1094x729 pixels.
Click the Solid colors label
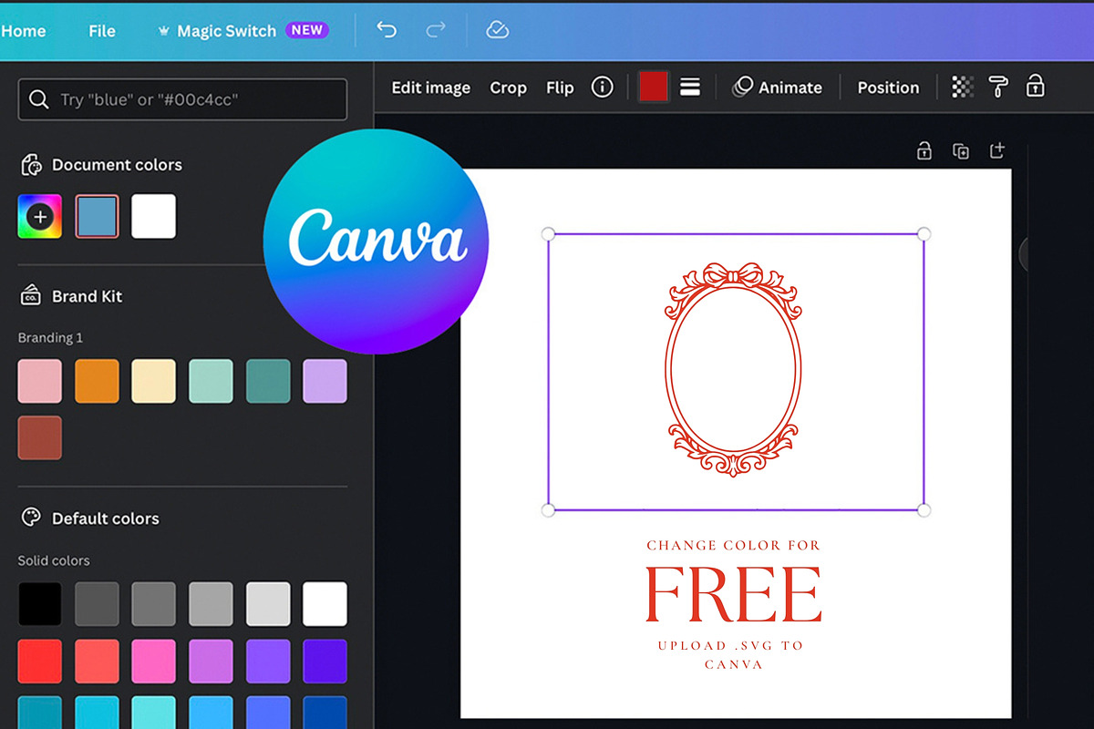pyautogui.click(x=54, y=560)
